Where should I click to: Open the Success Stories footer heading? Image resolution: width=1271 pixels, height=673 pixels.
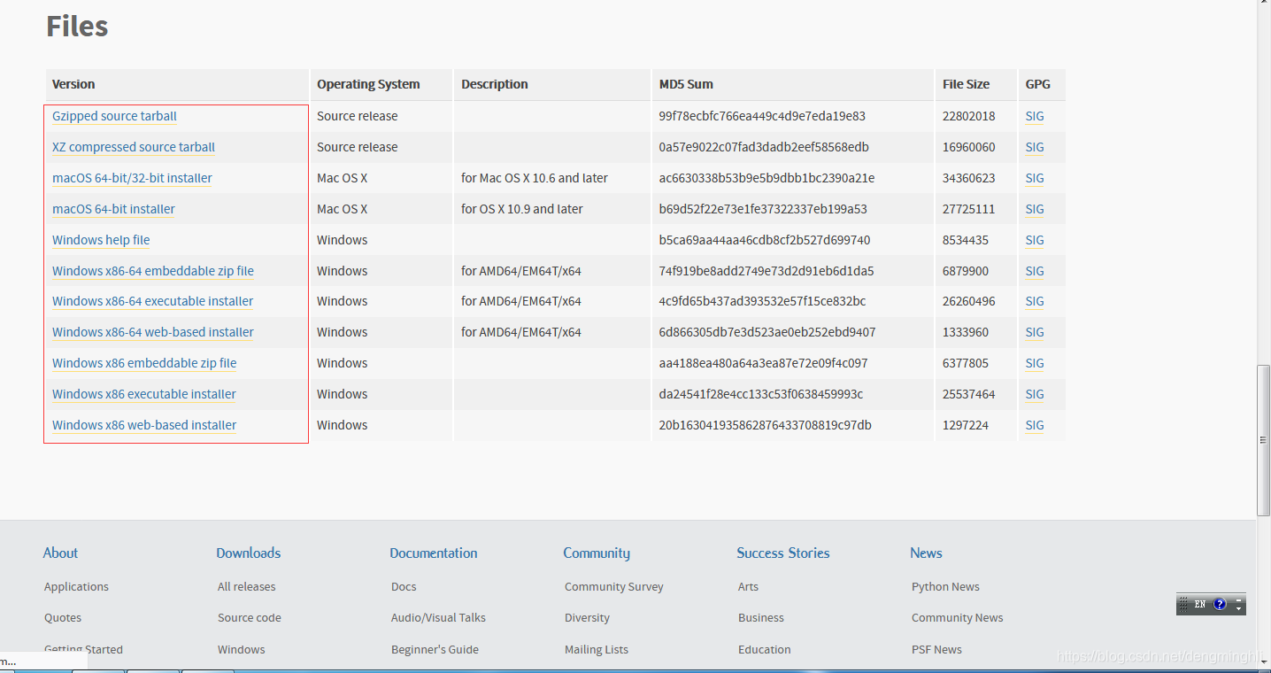[x=783, y=553]
